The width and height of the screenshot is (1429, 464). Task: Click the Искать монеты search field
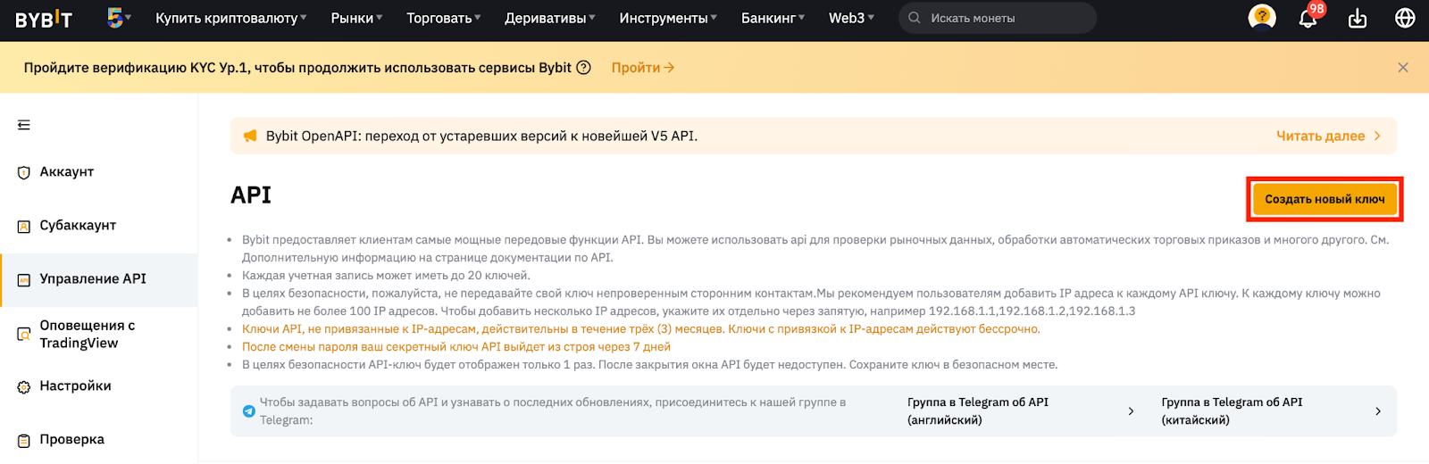(998, 18)
